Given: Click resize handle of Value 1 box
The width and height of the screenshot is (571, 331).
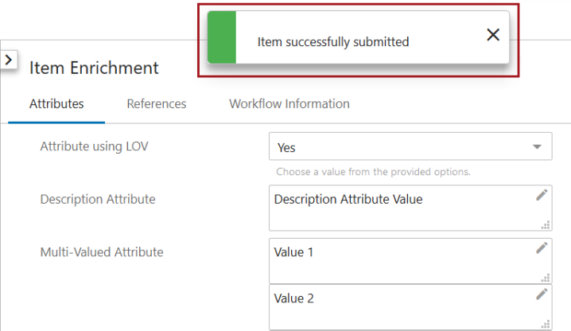Looking at the screenshot, I should pos(545,278).
